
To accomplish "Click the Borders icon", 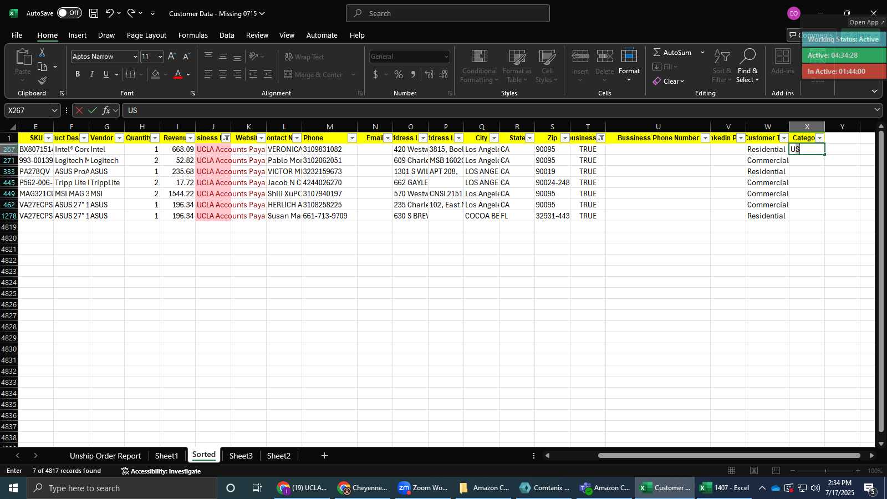I will [x=131, y=74].
